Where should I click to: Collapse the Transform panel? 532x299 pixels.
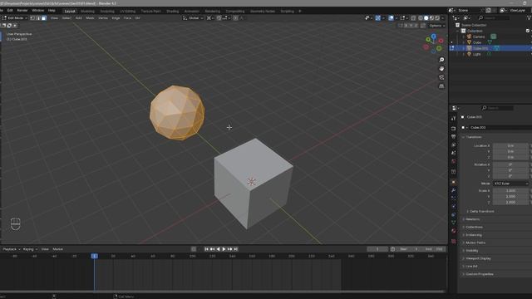click(x=473, y=137)
